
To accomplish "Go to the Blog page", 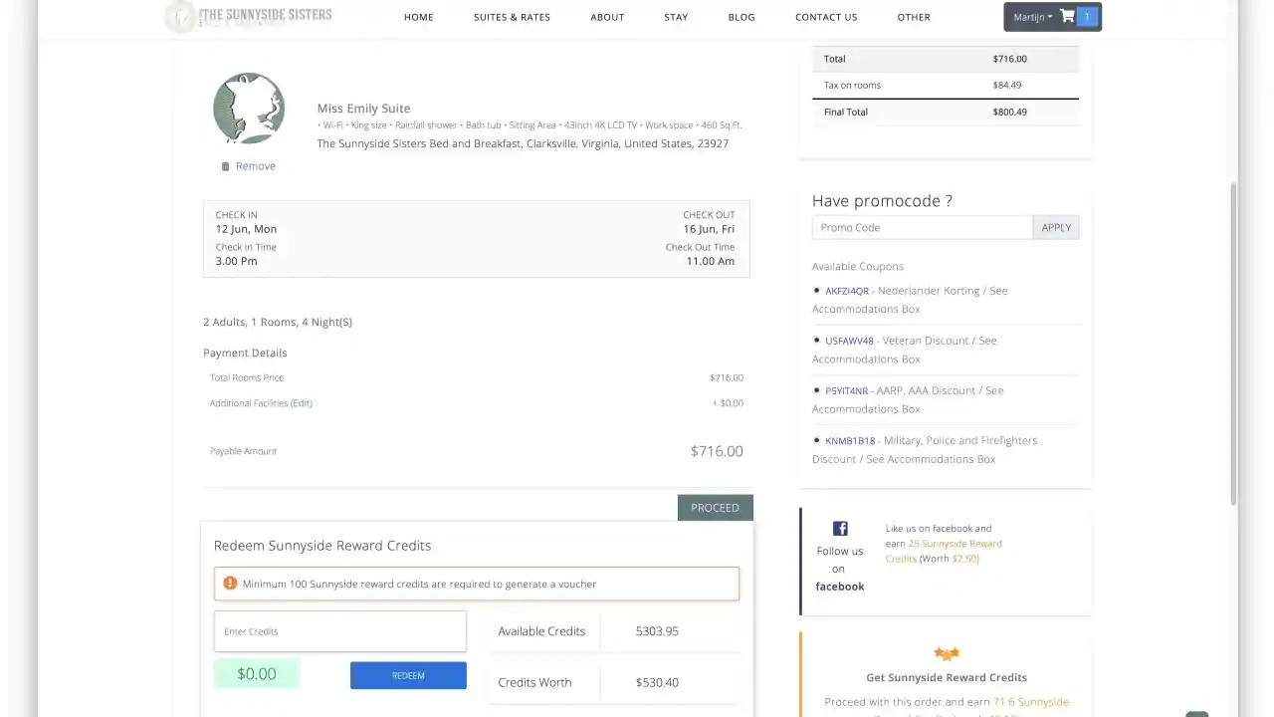I will click(742, 17).
